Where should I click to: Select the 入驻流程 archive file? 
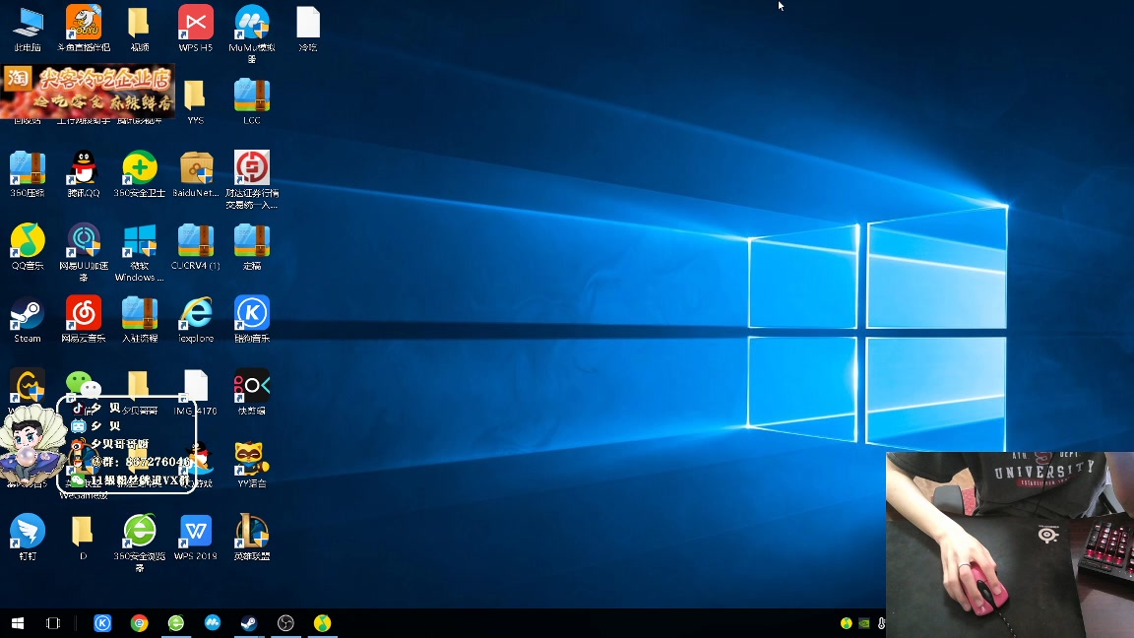click(140, 319)
